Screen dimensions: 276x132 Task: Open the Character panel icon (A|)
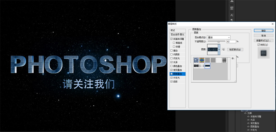click(x=232, y=15)
